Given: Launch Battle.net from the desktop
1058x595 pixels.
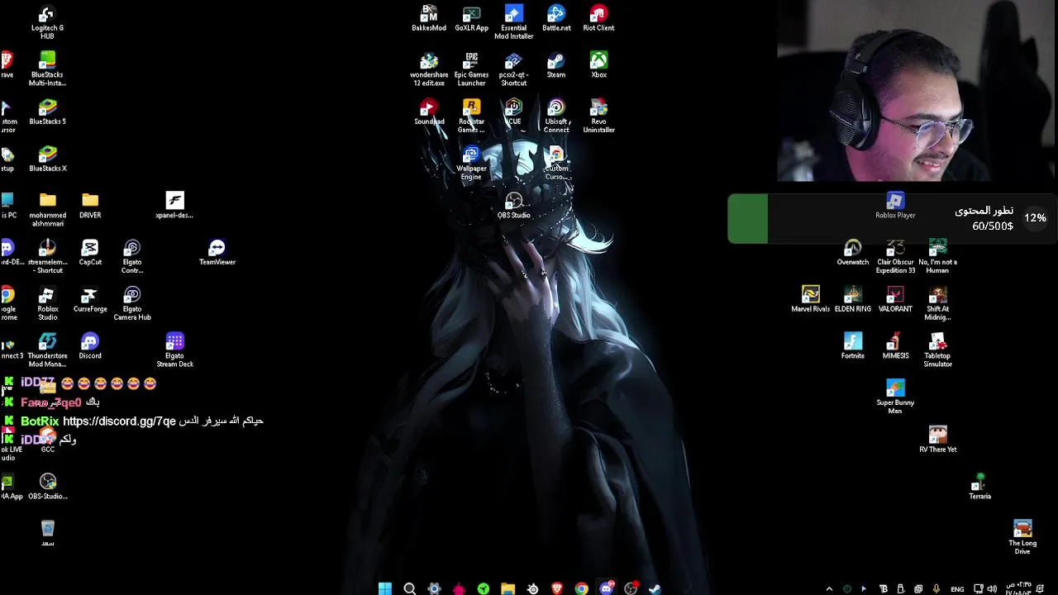Looking at the screenshot, I should [556, 18].
